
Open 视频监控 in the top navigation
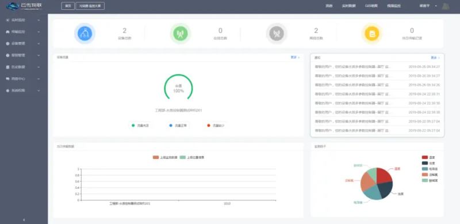coord(394,6)
